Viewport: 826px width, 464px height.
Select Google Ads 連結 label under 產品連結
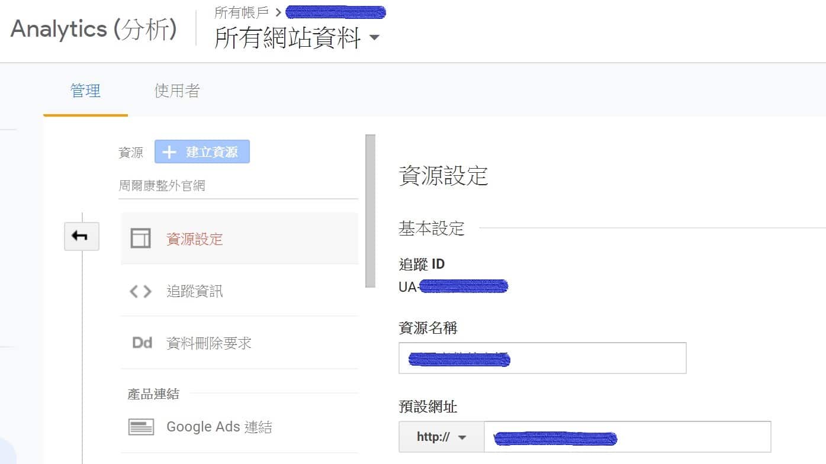tap(219, 427)
